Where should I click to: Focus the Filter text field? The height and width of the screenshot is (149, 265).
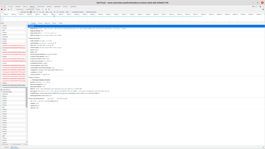9,12
